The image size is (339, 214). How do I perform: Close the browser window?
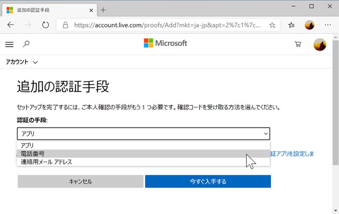(330, 6)
